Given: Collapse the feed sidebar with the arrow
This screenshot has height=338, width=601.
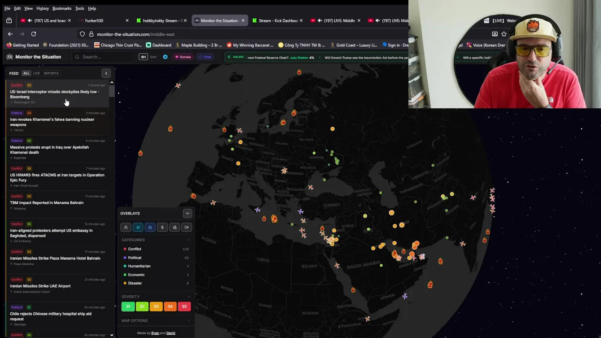Looking at the screenshot, I should [x=106, y=73].
